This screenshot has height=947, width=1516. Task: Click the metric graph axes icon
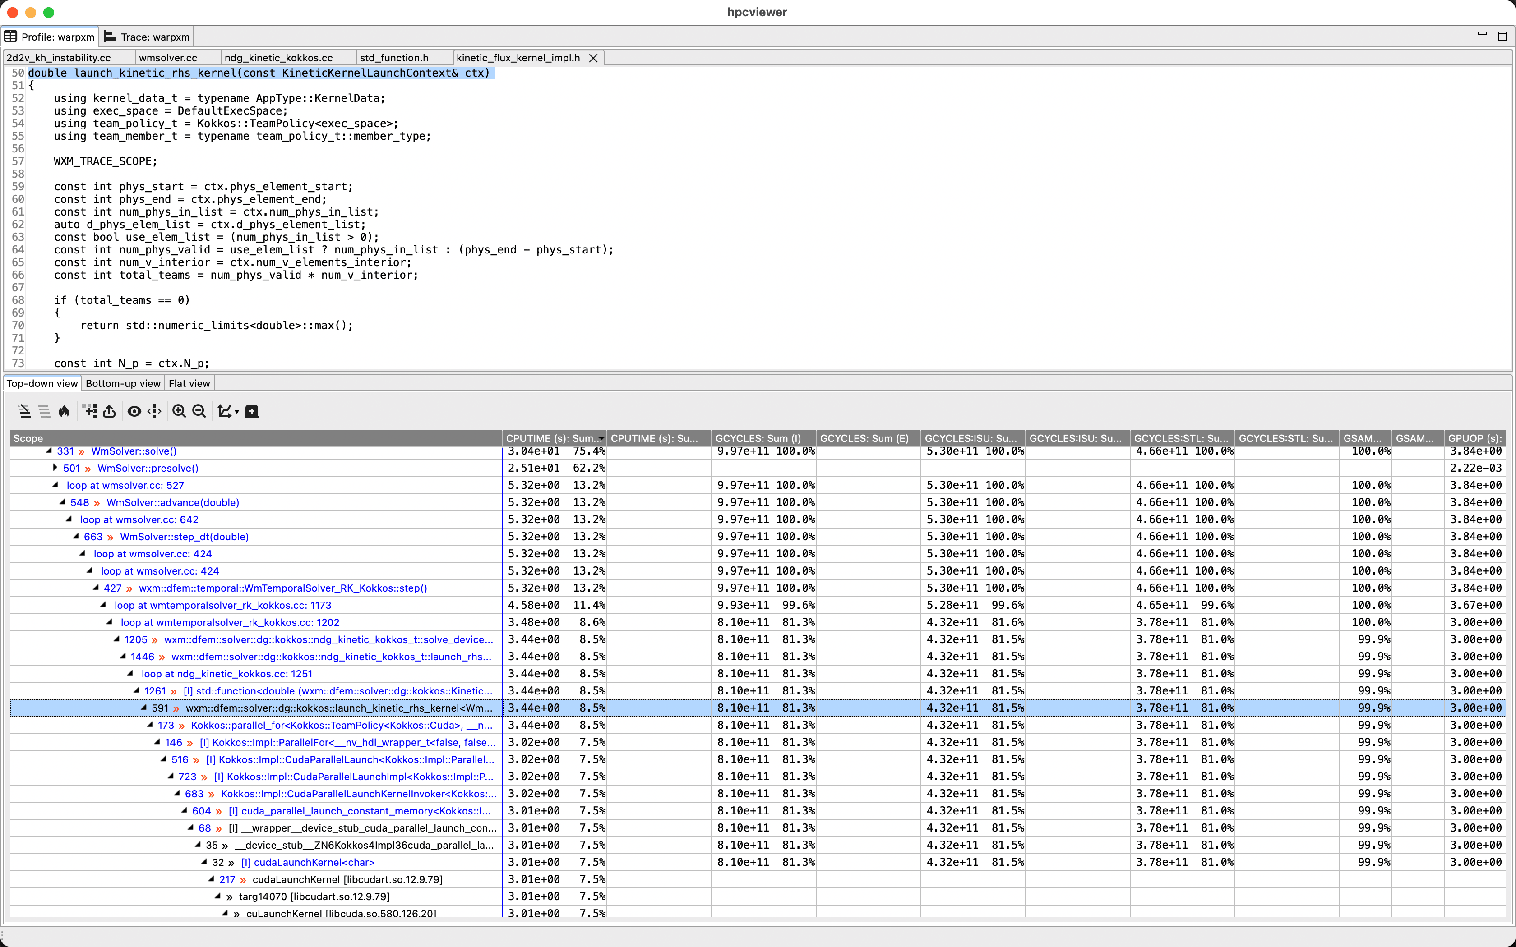[224, 411]
